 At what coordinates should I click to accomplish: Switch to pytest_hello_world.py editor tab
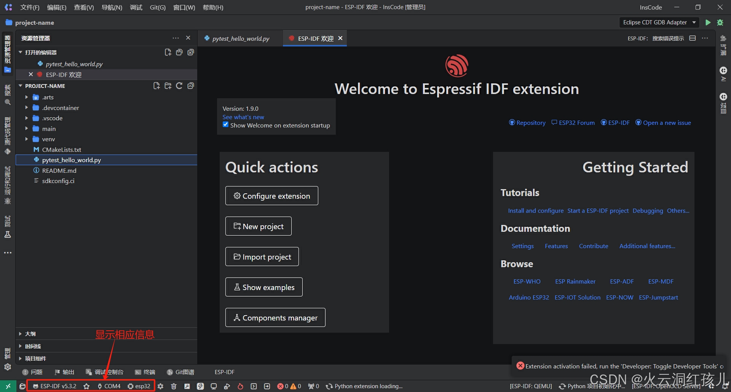click(x=241, y=38)
